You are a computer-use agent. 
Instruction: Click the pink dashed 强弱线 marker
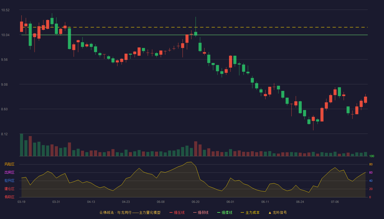[195, 212]
